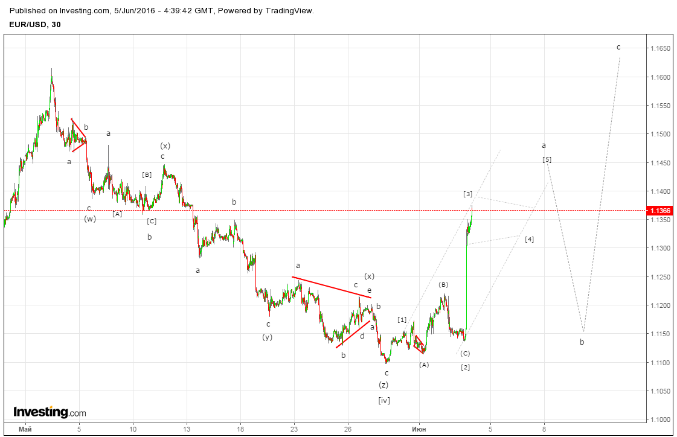Screen dimensions: 677x437
Task: Click the Май date axis label
Action: click(x=25, y=429)
